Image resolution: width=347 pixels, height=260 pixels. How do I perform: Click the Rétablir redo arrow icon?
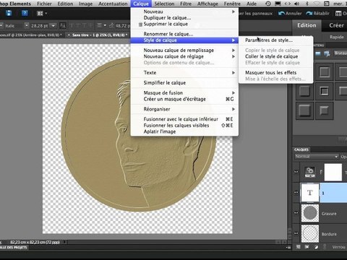(x=309, y=13)
